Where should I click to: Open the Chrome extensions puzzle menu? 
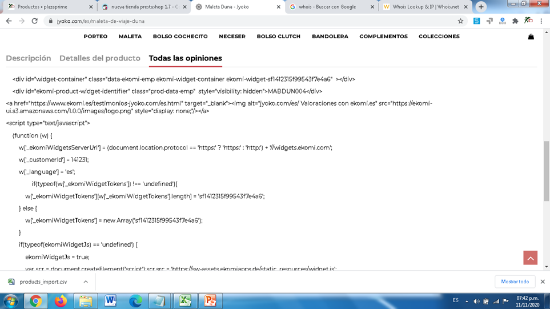click(515, 21)
